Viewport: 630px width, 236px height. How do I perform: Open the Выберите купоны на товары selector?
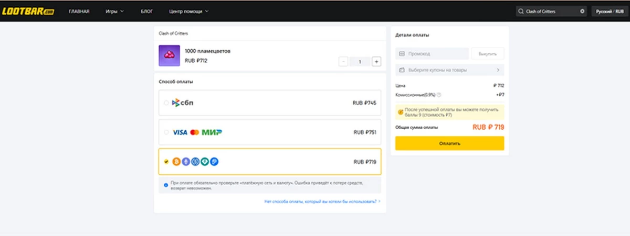click(x=450, y=70)
